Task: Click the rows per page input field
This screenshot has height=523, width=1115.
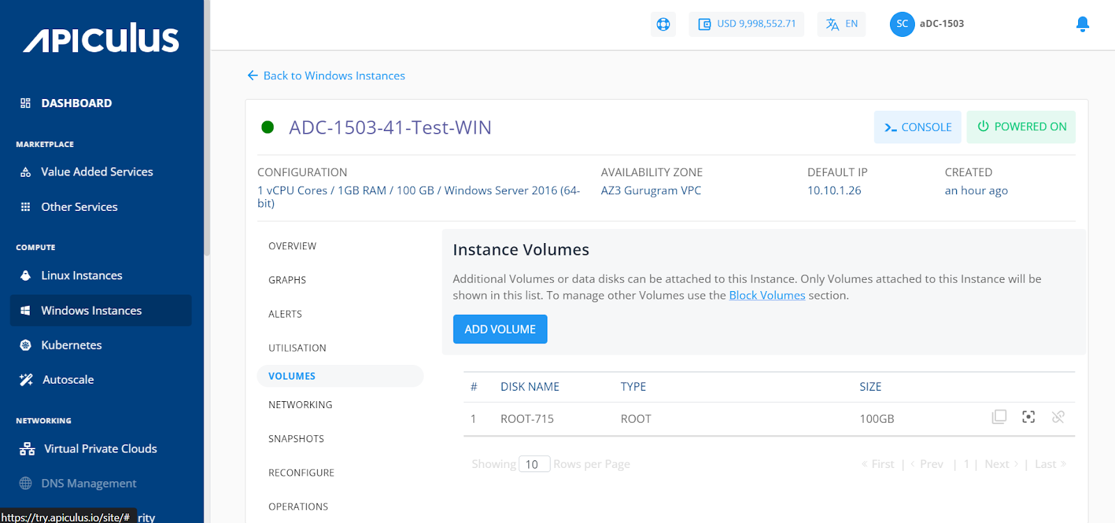Action: pos(534,465)
